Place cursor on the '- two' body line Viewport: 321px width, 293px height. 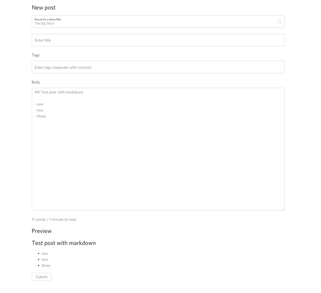39,110
